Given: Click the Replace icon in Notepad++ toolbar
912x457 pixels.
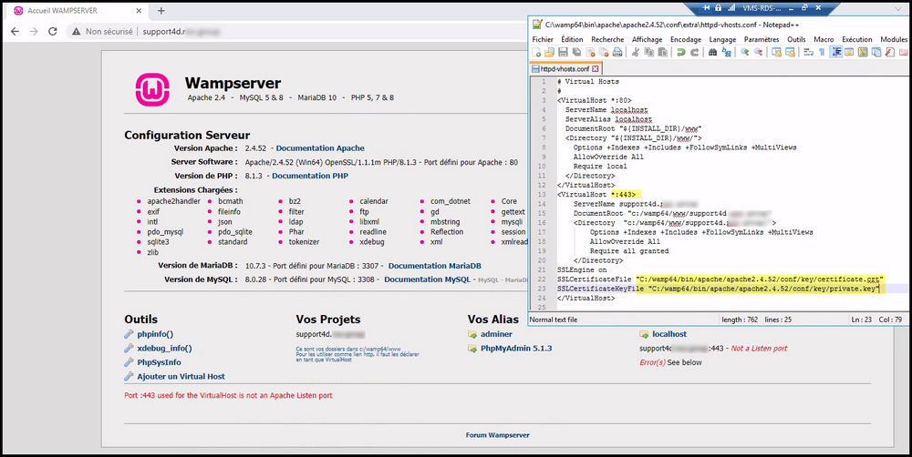Looking at the screenshot, I should [x=726, y=53].
